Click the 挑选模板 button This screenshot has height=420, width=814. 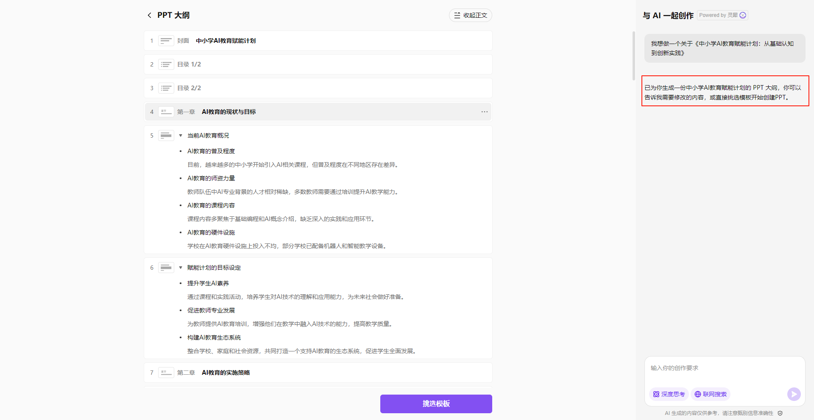click(436, 403)
